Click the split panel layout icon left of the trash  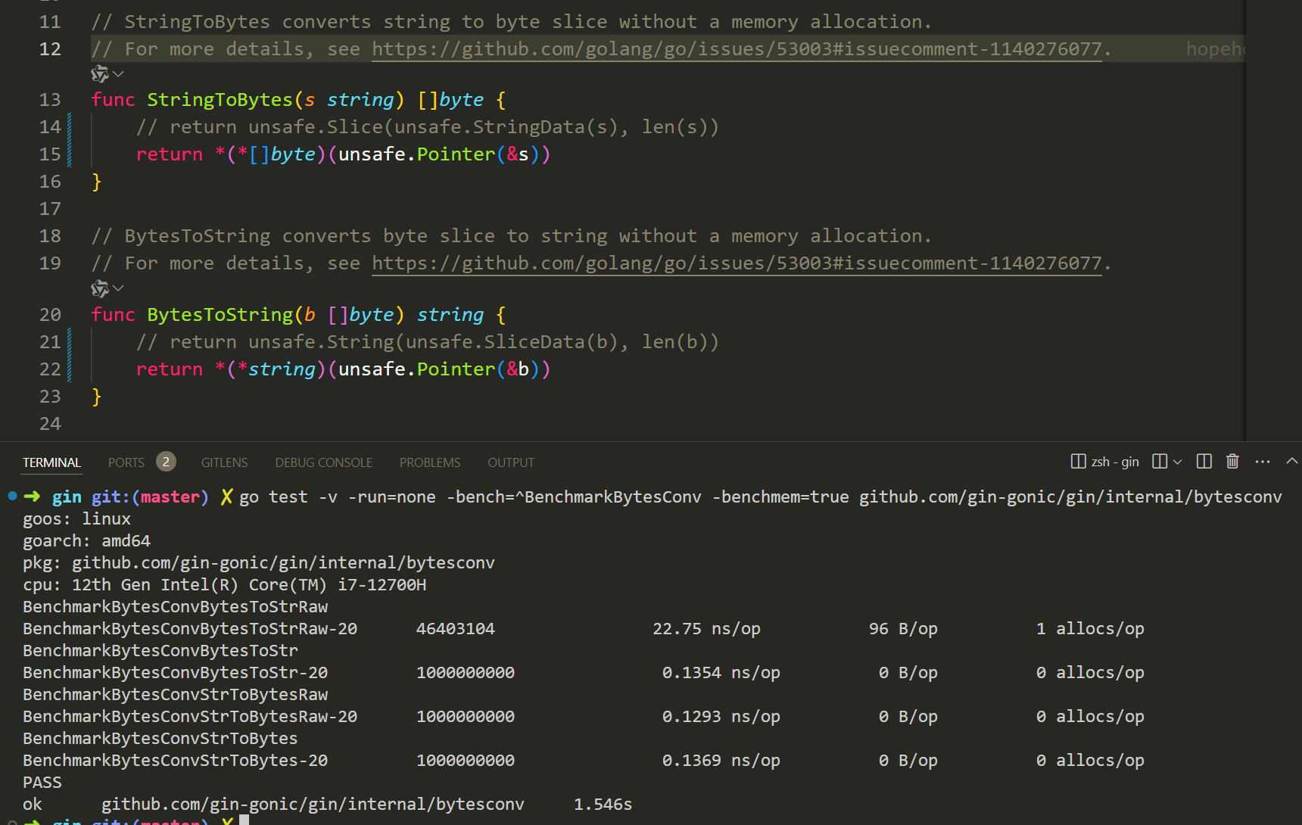[x=1204, y=462]
